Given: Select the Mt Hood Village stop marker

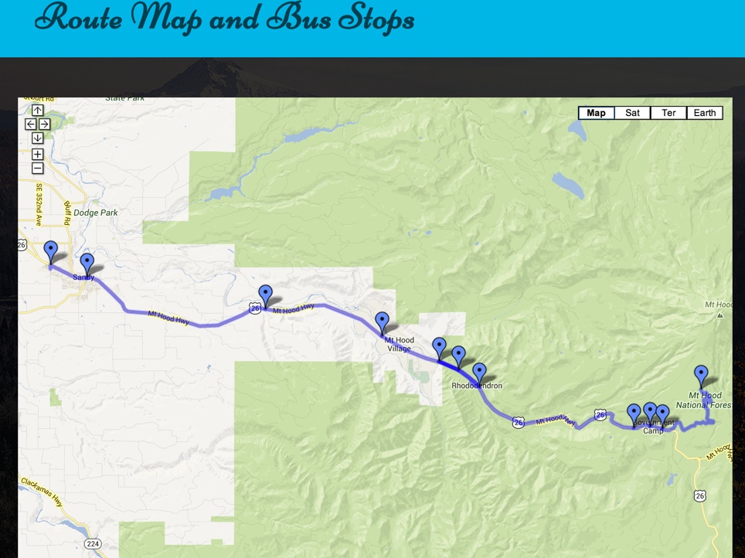Looking at the screenshot, I should 382,323.
